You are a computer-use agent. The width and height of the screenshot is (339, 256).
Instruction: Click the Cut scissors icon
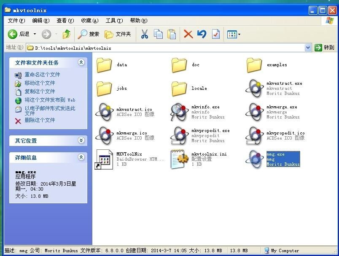click(145, 34)
